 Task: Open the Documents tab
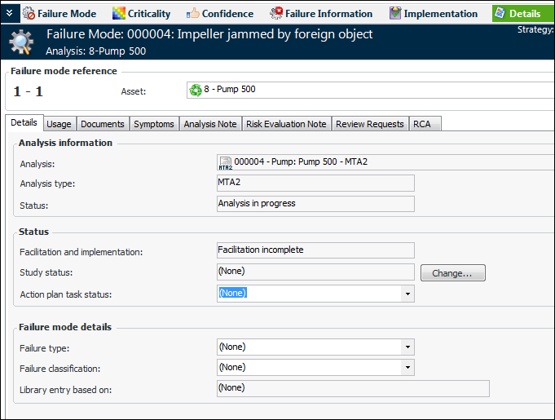(103, 124)
